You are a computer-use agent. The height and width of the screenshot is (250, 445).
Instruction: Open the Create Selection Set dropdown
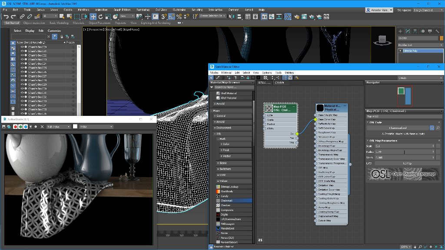pos(212,16)
